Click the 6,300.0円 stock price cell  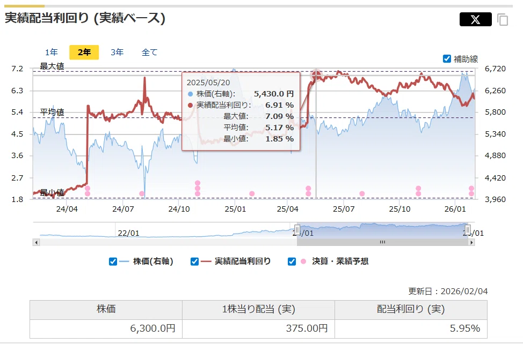pos(106,328)
